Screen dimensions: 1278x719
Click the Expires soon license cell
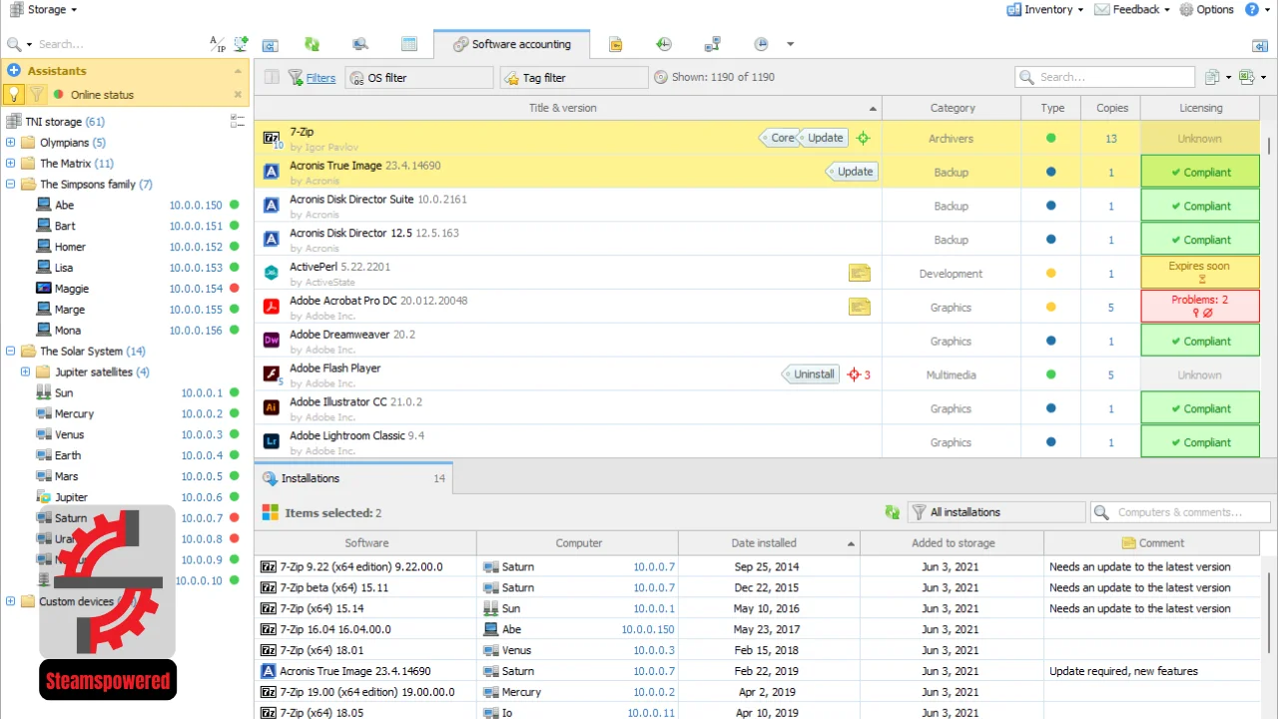pos(1200,273)
